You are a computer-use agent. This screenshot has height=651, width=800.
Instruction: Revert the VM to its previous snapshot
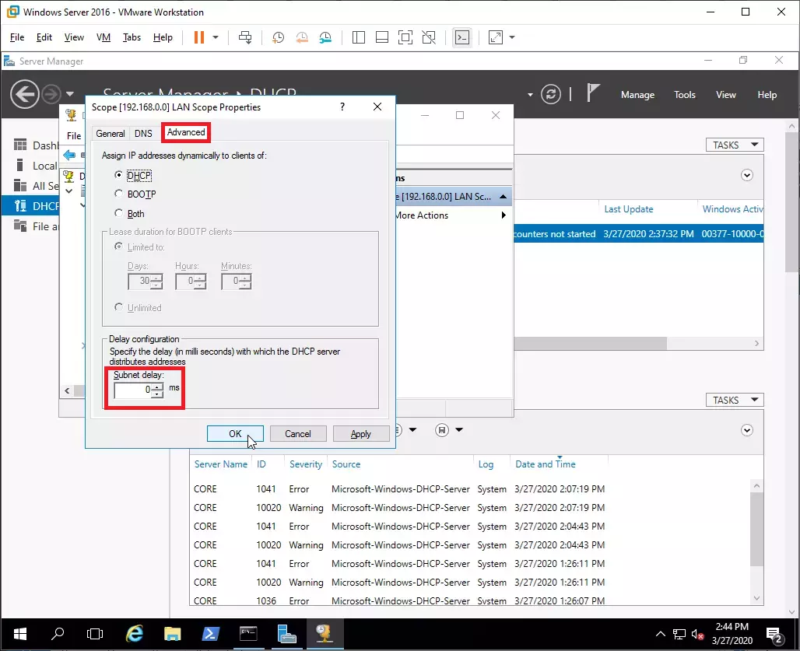point(301,37)
